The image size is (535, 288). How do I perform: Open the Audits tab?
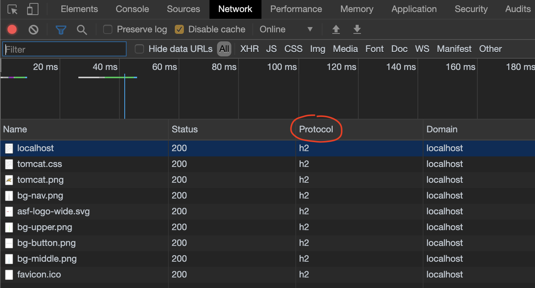[x=518, y=9]
